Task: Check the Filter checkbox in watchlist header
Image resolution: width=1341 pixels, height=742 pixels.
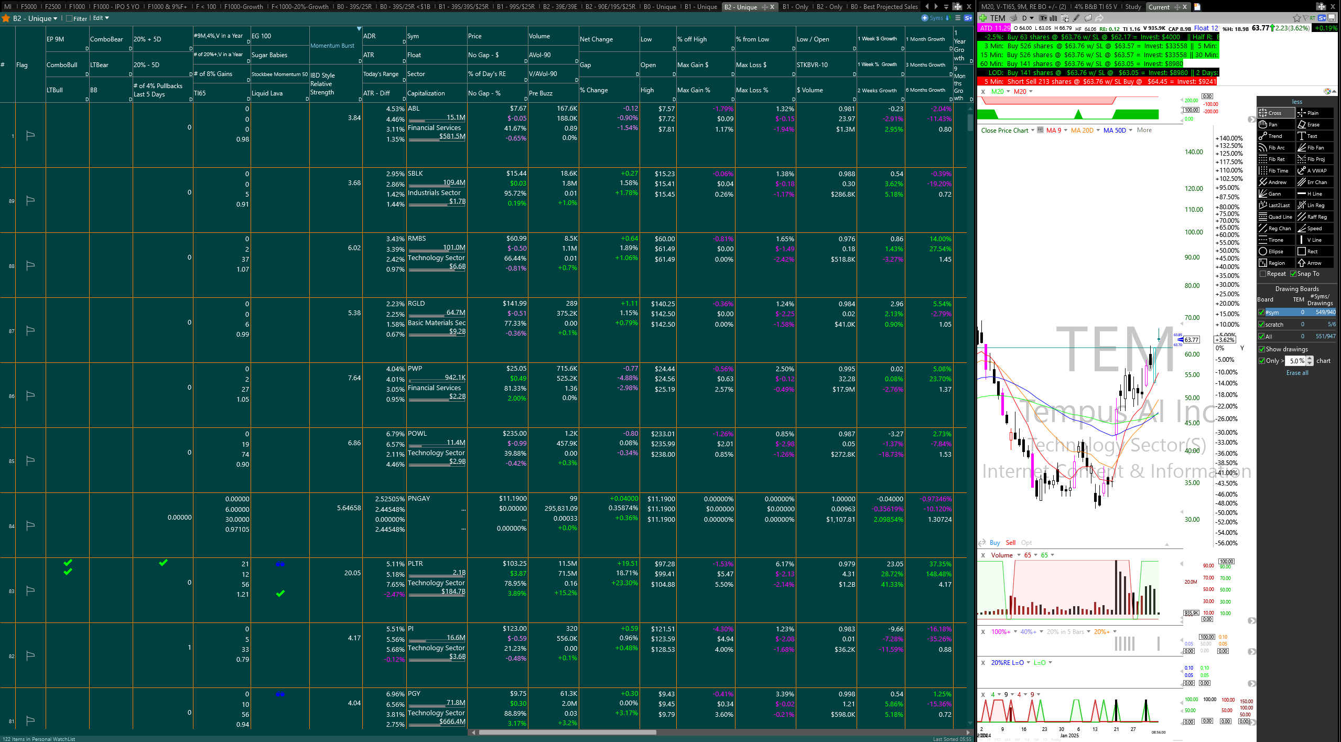Action: 69,18
